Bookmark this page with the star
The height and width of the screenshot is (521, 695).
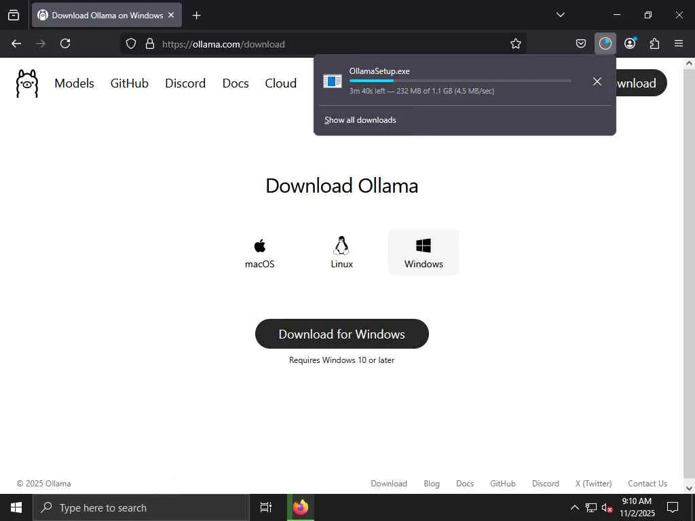click(516, 43)
